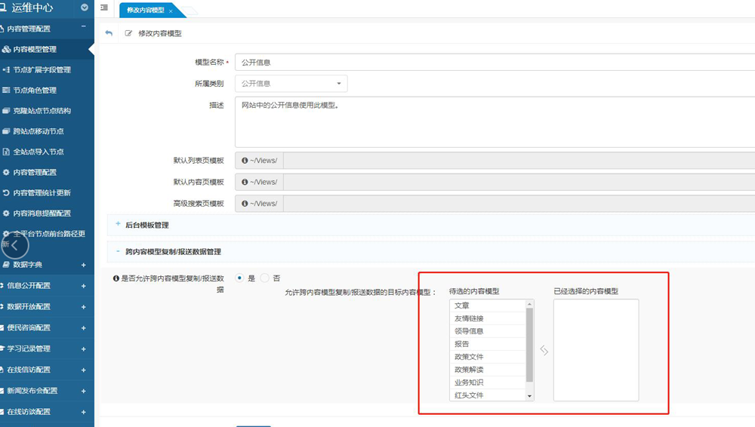Select the 是 radio button

pos(240,278)
